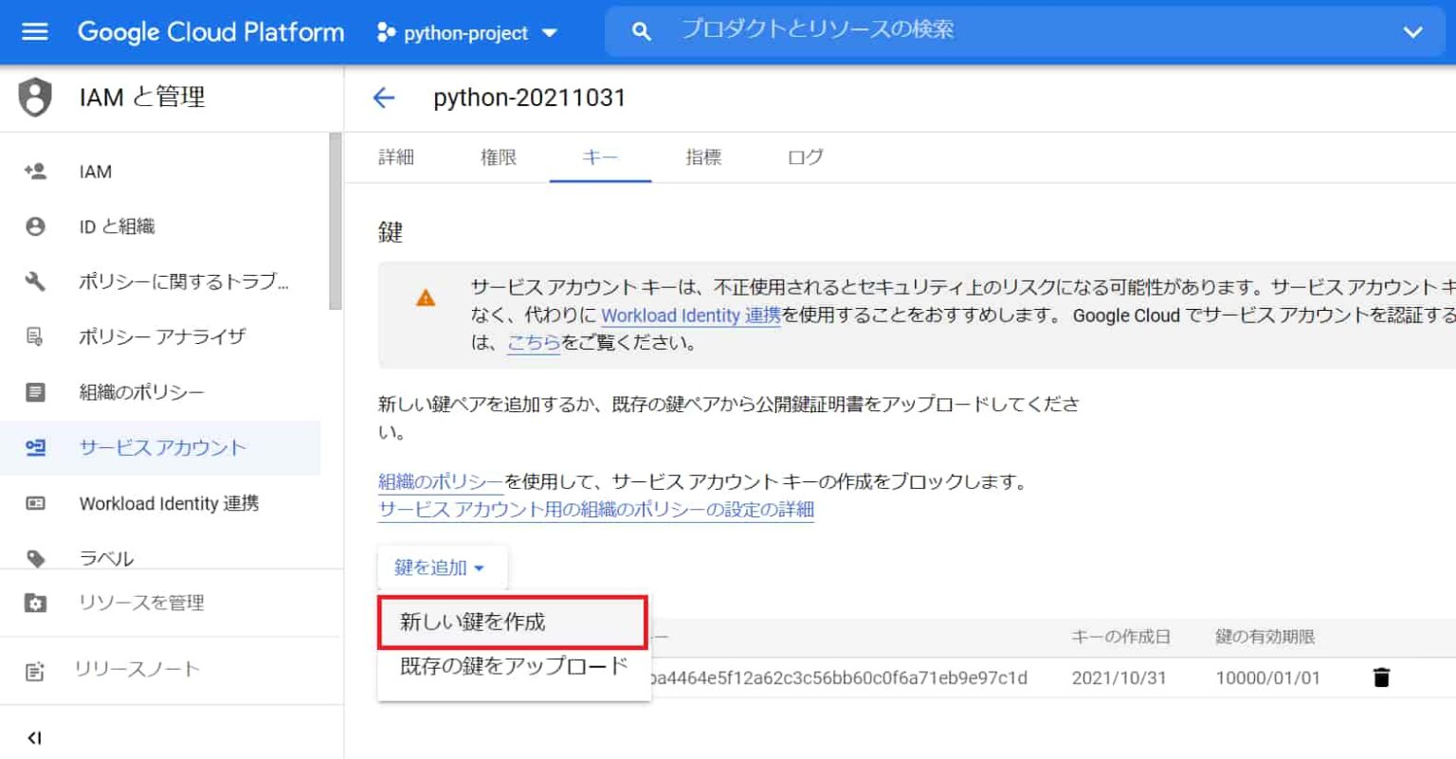Click the search magnifier icon

pyautogui.click(x=642, y=31)
